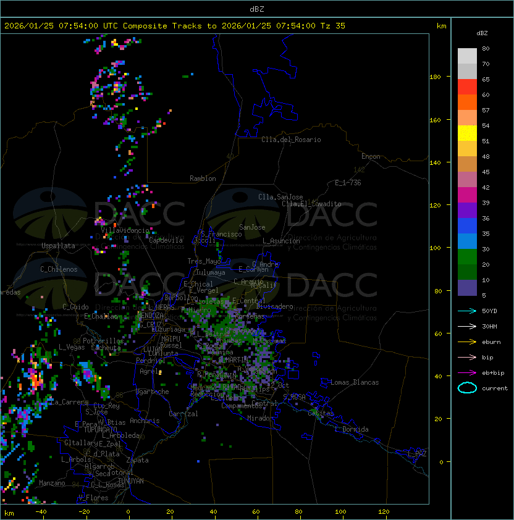Select the red 60–65 dBZ swatch
The image size is (514, 520).
[467, 87]
